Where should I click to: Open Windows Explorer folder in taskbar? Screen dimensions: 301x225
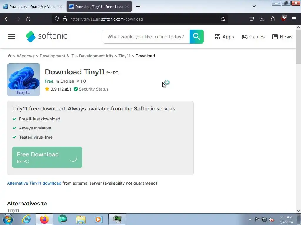pyautogui.click(x=81, y=219)
